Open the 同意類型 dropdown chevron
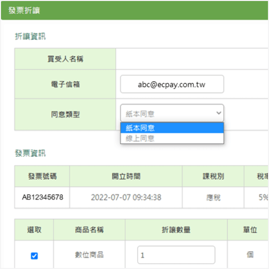The height and width of the screenshot is (269, 269). point(219,113)
